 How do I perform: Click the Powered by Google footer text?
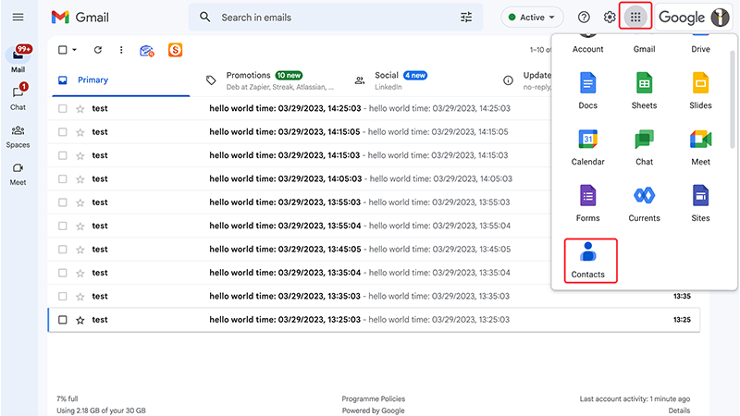[374, 410]
